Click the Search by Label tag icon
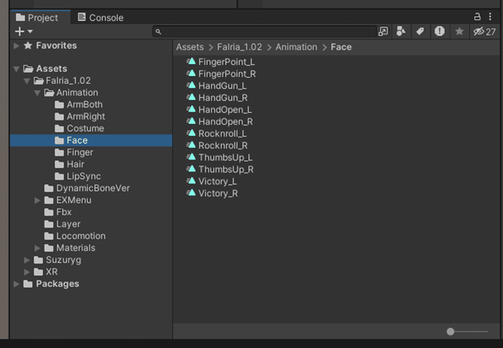503x348 pixels. (x=419, y=31)
